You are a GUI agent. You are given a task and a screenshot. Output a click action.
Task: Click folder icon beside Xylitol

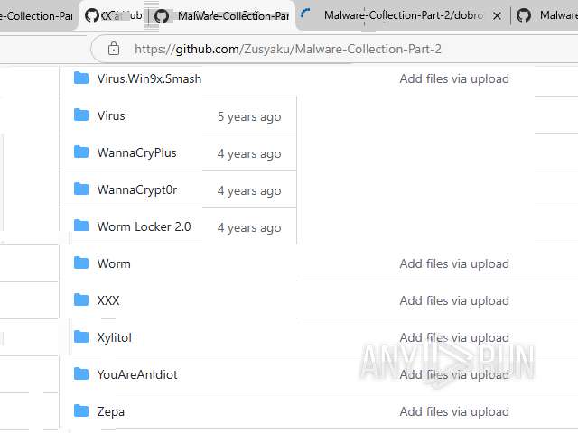tap(81, 336)
